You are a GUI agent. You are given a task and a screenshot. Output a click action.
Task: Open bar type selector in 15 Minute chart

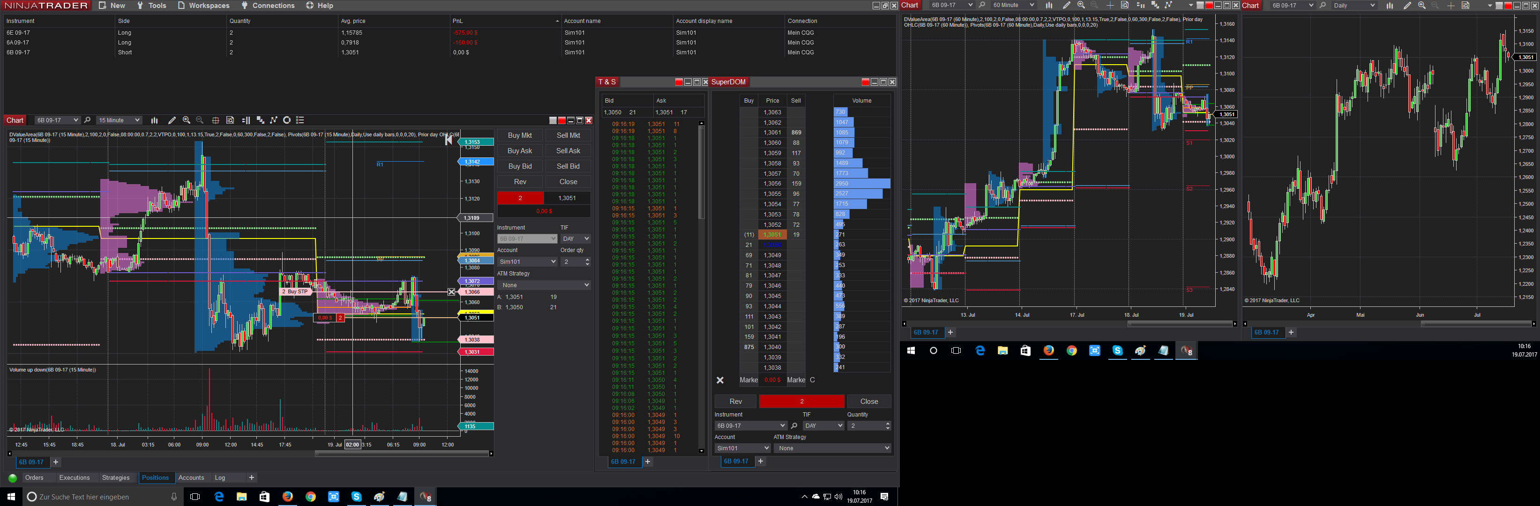pyautogui.click(x=154, y=121)
